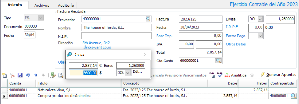Image resolution: width=299 pixels, height=104 pixels.
Task: Open the Tipo FR dropdown
Action: tap(41, 18)
